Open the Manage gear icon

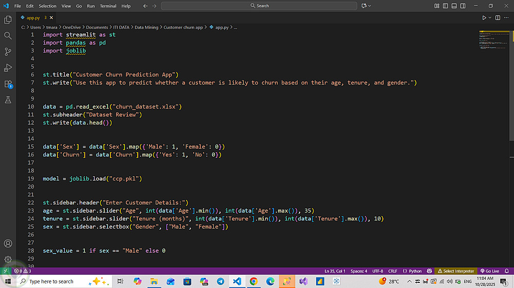pyautogui.click(x=8, y=259)
